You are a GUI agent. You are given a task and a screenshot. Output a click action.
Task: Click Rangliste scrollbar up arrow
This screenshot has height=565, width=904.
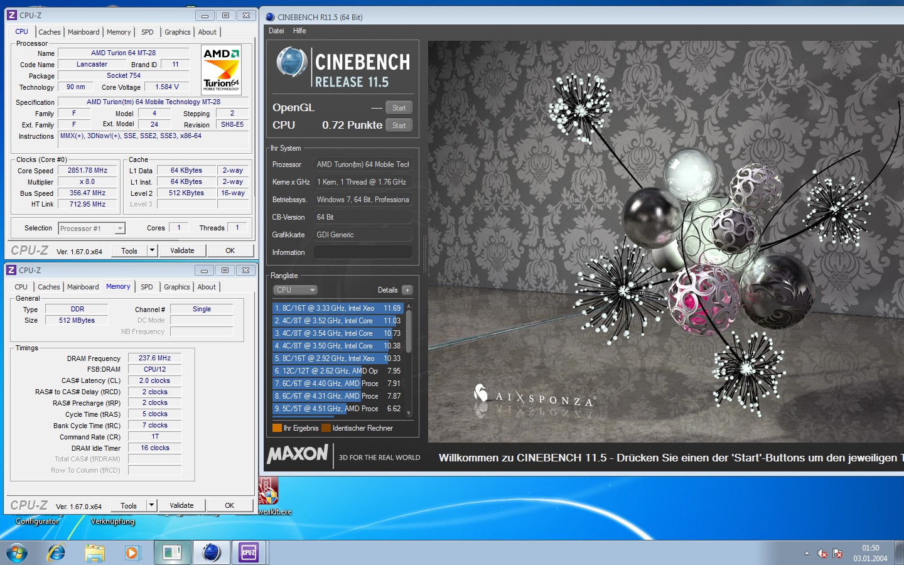click(x=409, y=306)
